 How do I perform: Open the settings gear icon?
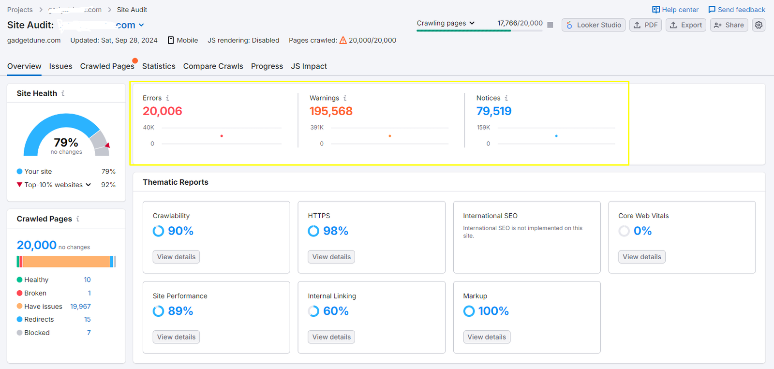coord(759,25)
